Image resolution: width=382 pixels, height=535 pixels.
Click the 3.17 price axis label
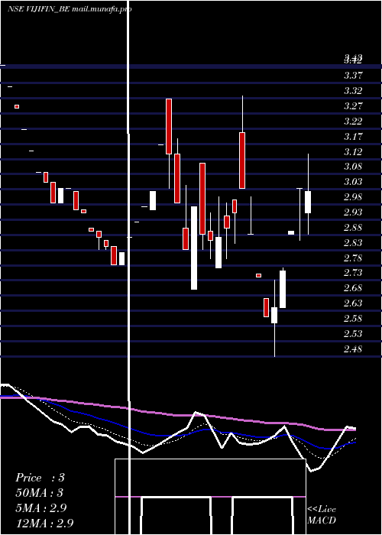pyautogui.click(x=353, y=137)
